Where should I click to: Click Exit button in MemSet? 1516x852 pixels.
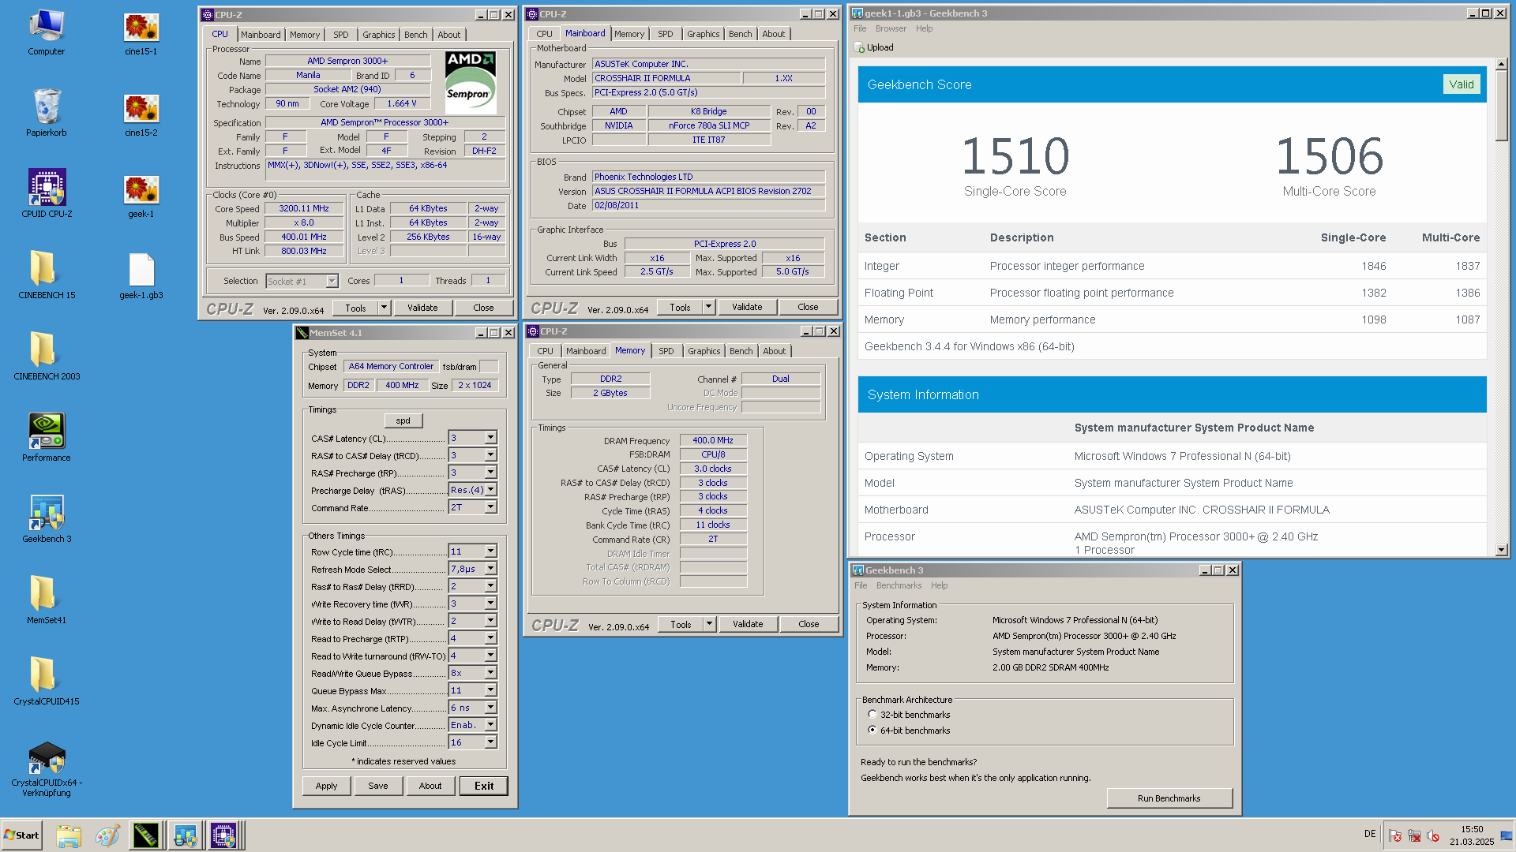point(484,786)
